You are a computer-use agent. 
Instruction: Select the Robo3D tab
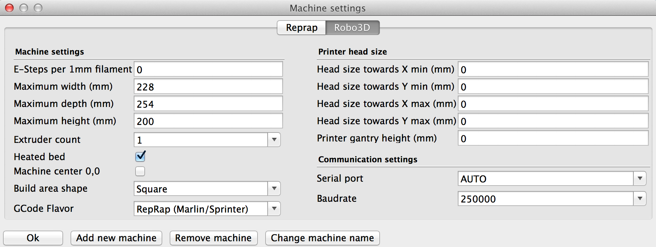[352, 28]
